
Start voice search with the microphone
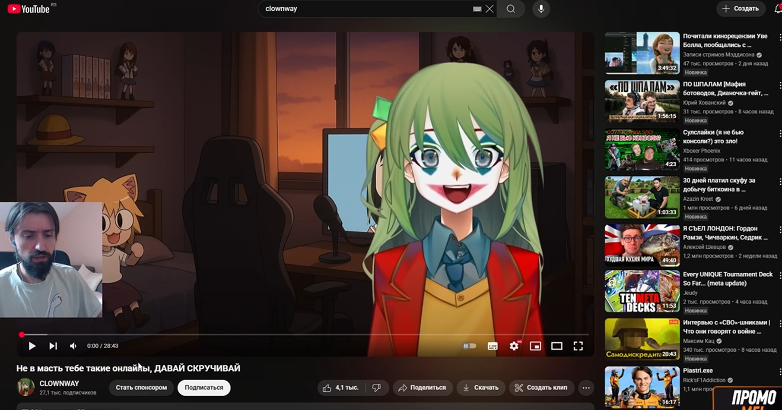coord(541,9)
